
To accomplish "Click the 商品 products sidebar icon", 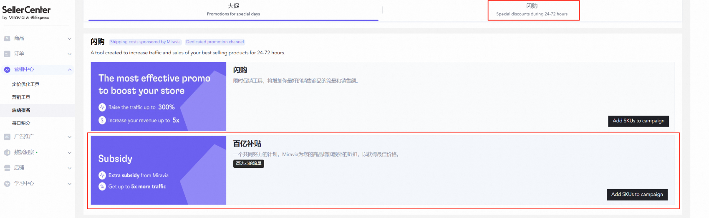I will point(7,38).
